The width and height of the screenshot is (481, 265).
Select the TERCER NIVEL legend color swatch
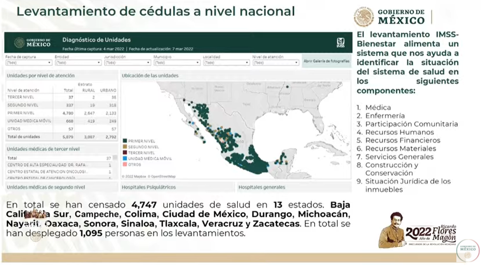coord(125,152)
